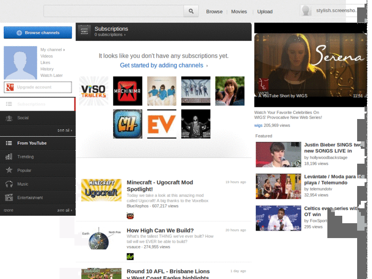Click the plus icon on Browse channels
The image size is (372, 279).
click(x=20, y=33)
